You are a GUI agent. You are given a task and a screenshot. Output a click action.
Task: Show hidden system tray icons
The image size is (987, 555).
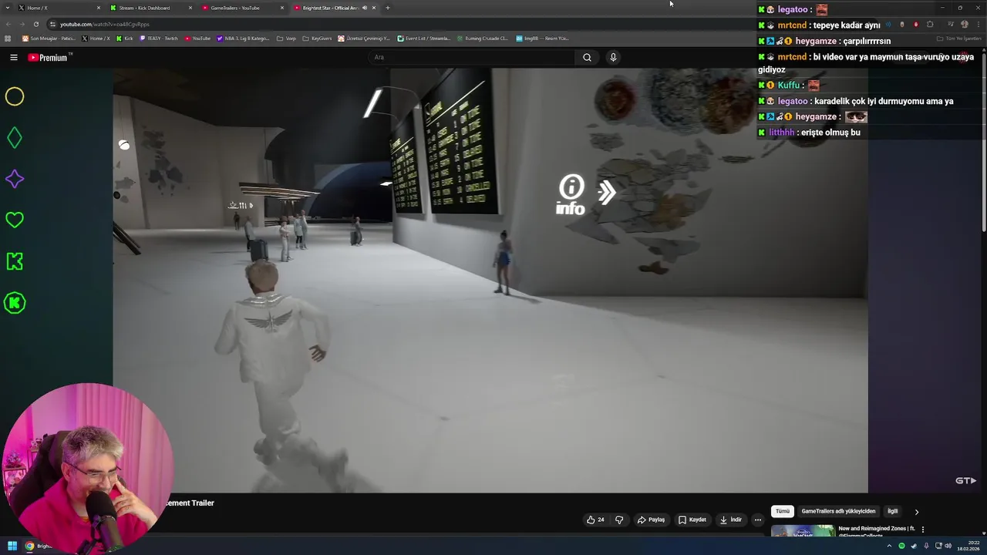point(889,546)
